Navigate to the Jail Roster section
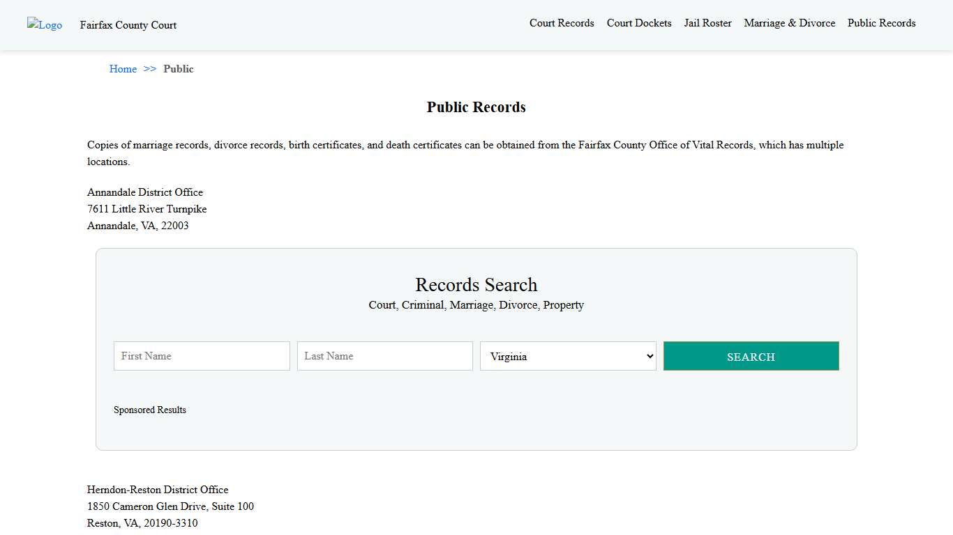 (707, 23)
